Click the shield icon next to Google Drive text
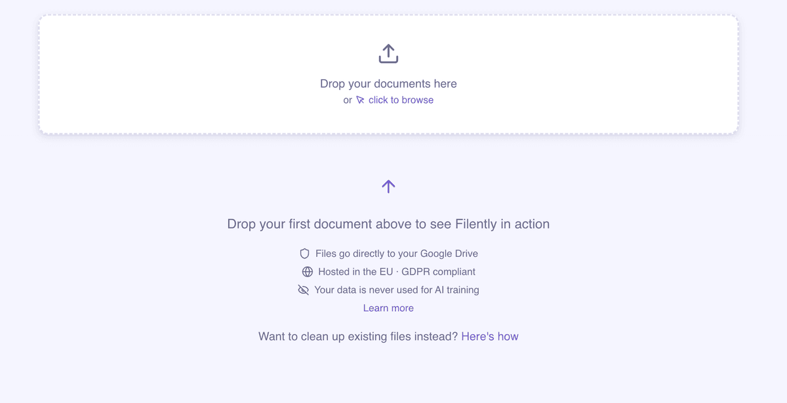 pyautogui.click(x=304, y=253)
